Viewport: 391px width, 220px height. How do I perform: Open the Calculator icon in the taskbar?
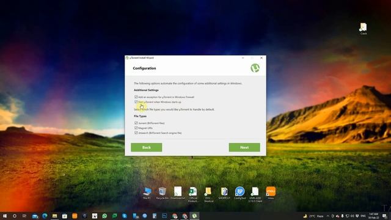pyautogui.click(x=155, y=216)
